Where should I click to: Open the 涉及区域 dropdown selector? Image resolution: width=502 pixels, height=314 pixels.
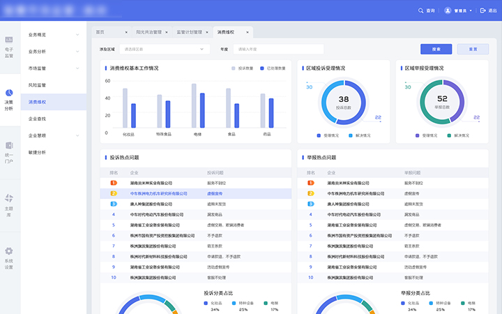164,50
